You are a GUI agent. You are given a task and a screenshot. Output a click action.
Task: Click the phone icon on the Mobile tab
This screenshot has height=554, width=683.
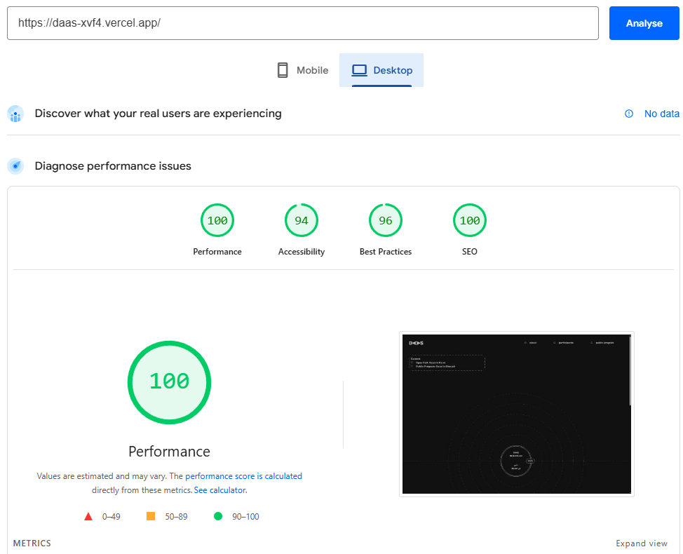[x=283, y=69]
